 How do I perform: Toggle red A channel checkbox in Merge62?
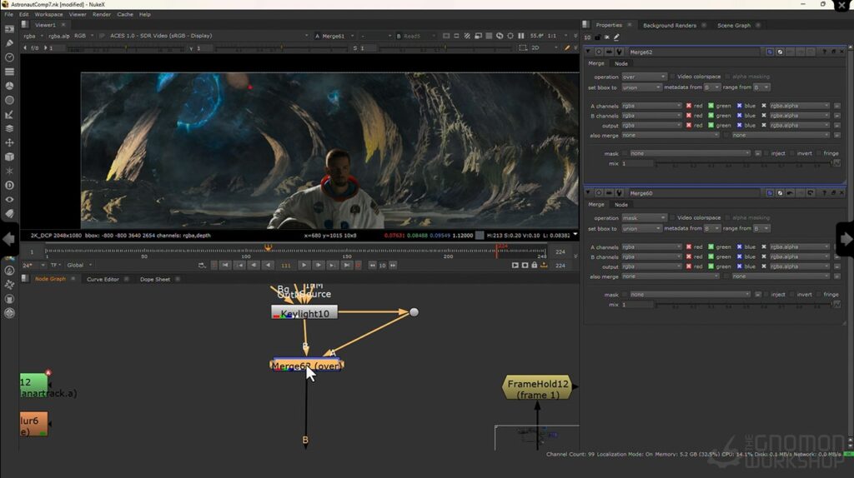[x=688, y=106]
